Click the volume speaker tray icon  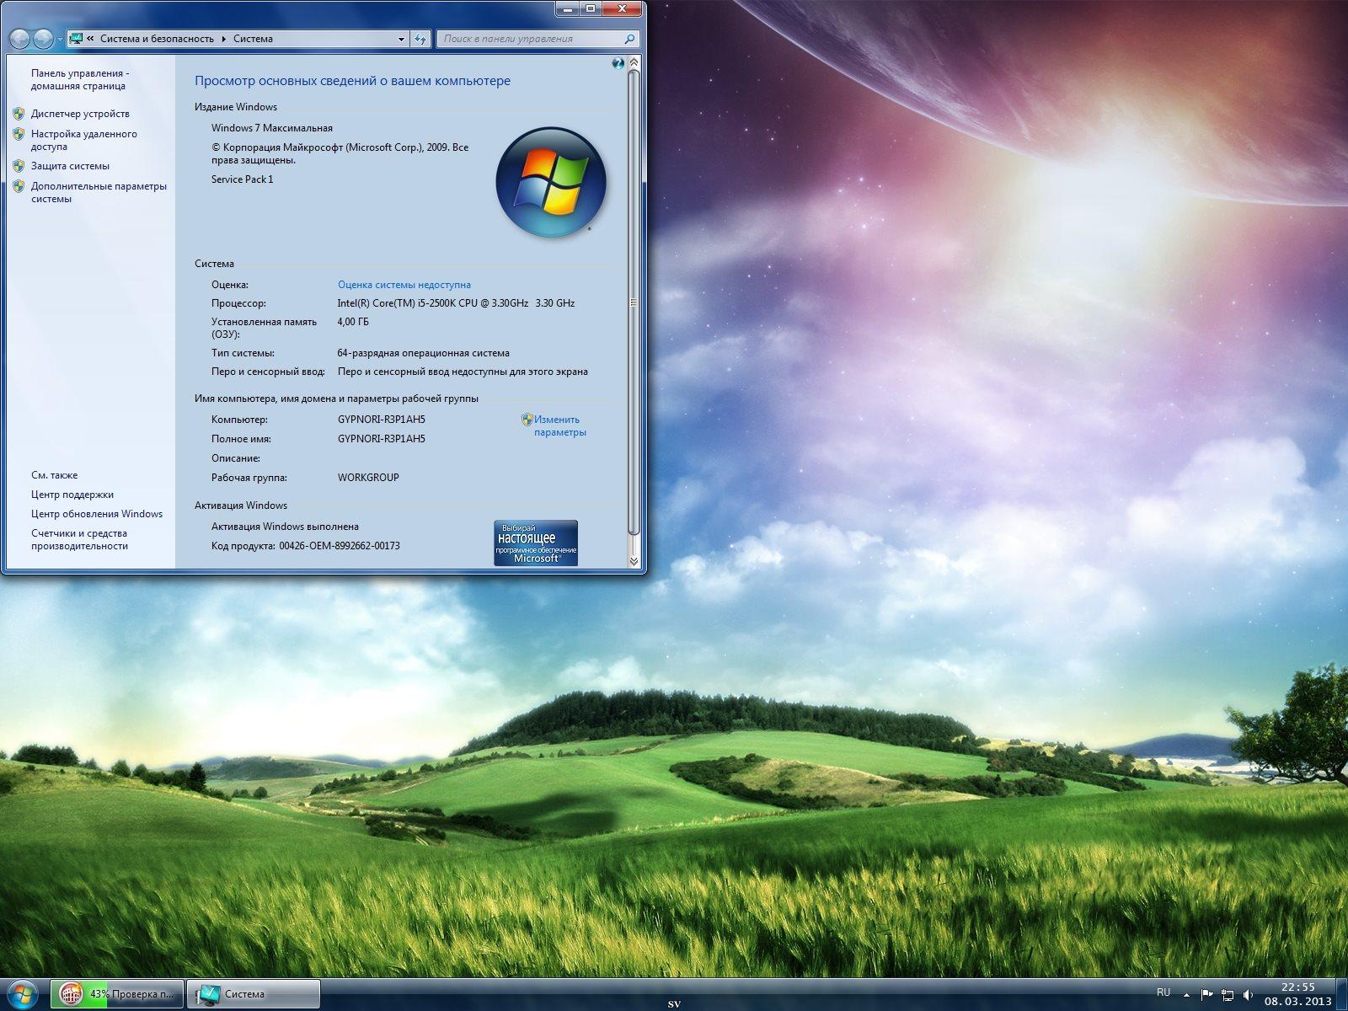(1248, 995)
